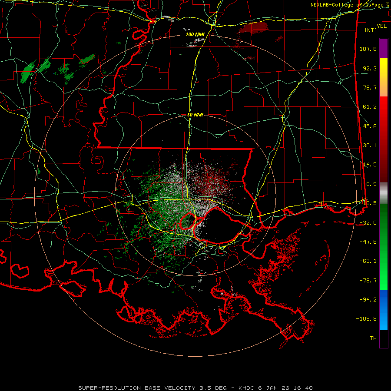Click the 107.8 legend value
This screenshot has width=391, height=391.
(x=368, y=49)
